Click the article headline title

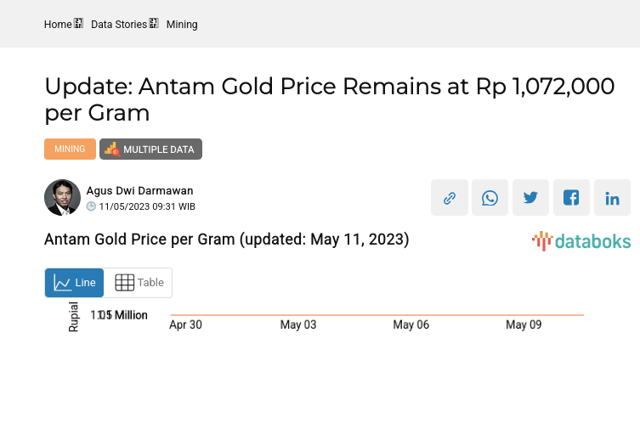click(329, 99)
